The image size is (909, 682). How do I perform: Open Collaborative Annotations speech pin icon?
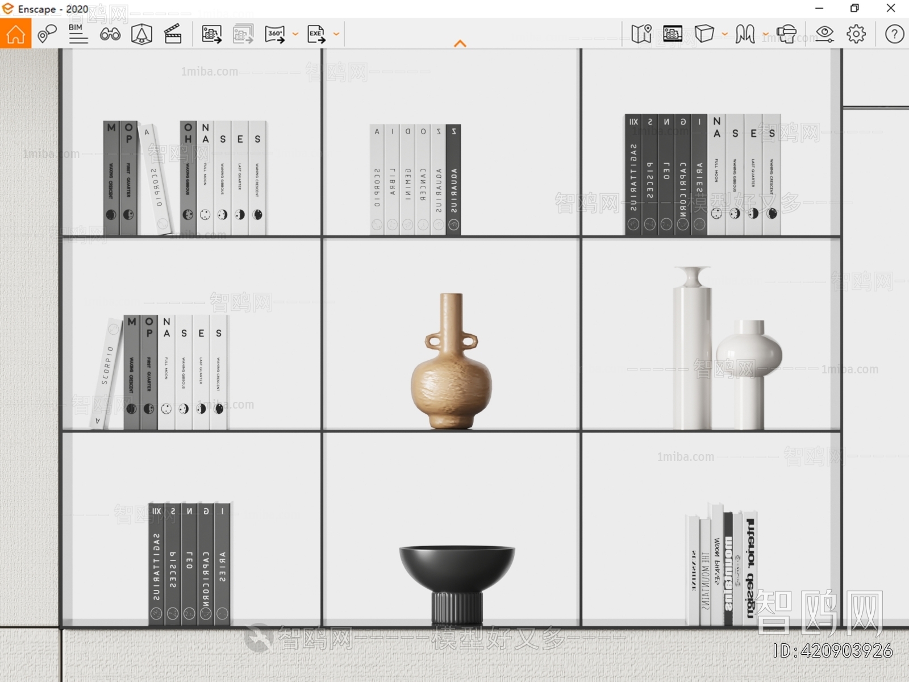[x=47, y=34]
